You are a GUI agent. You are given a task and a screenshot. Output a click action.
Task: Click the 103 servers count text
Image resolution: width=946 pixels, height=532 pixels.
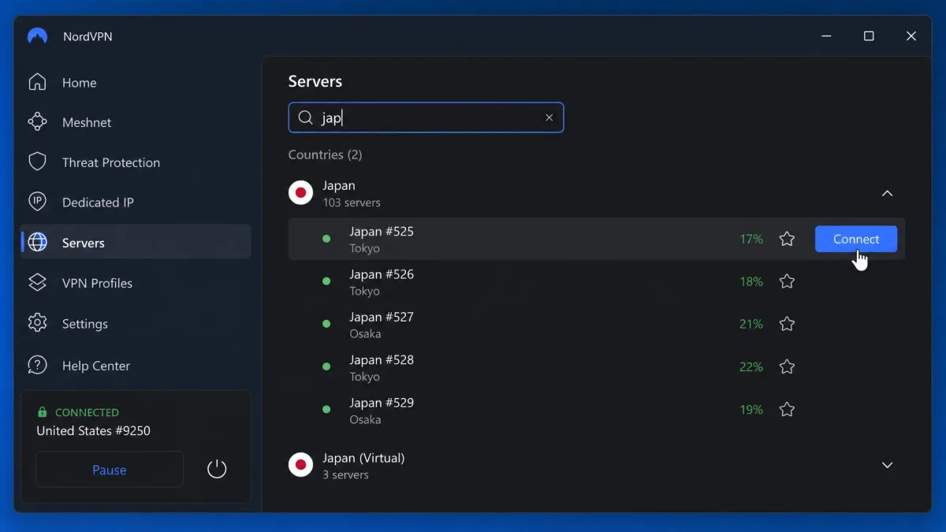[x=352, y=203]
